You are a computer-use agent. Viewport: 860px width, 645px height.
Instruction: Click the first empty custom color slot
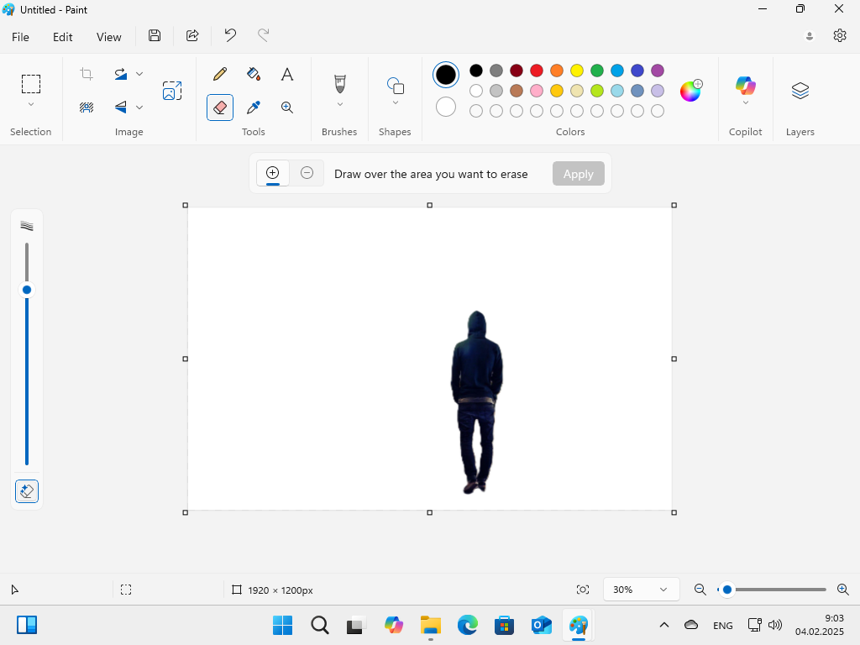point(476,111)
